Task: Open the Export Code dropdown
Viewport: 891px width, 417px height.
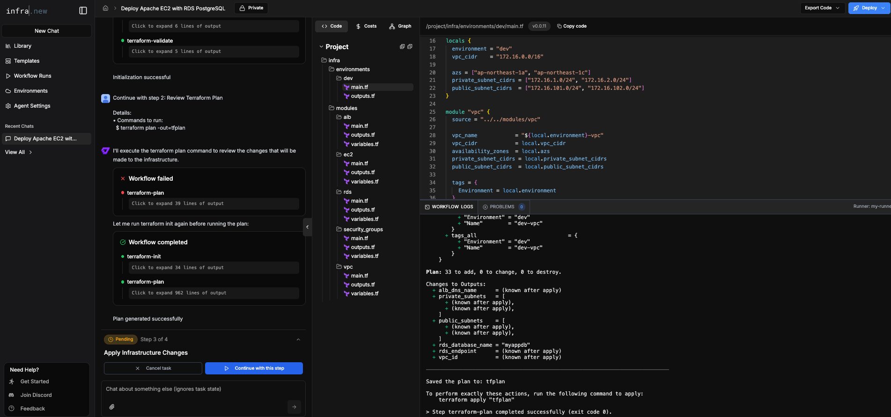Action: [x=822, y=8]
